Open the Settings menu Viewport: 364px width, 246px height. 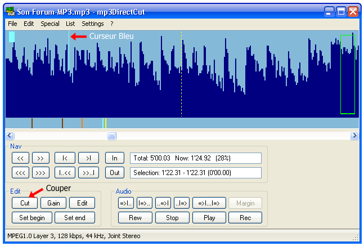(93, 24)
